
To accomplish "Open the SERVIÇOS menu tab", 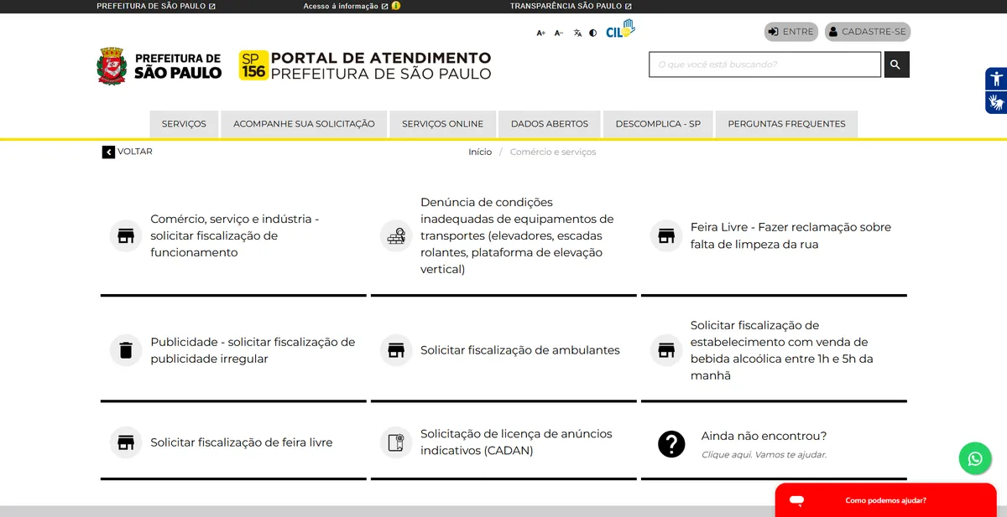I will pos(184,123).
